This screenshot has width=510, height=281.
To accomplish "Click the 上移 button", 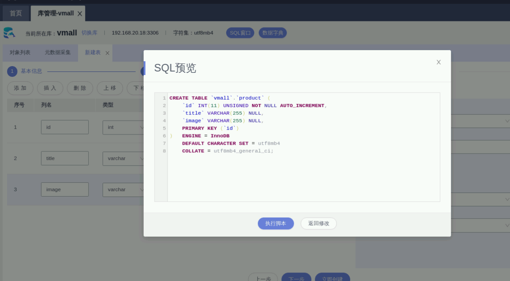I will [x=110, y=88].
